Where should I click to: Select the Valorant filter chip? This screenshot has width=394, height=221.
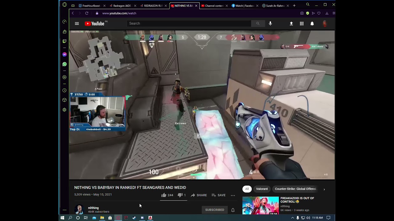tap(262, 189)
